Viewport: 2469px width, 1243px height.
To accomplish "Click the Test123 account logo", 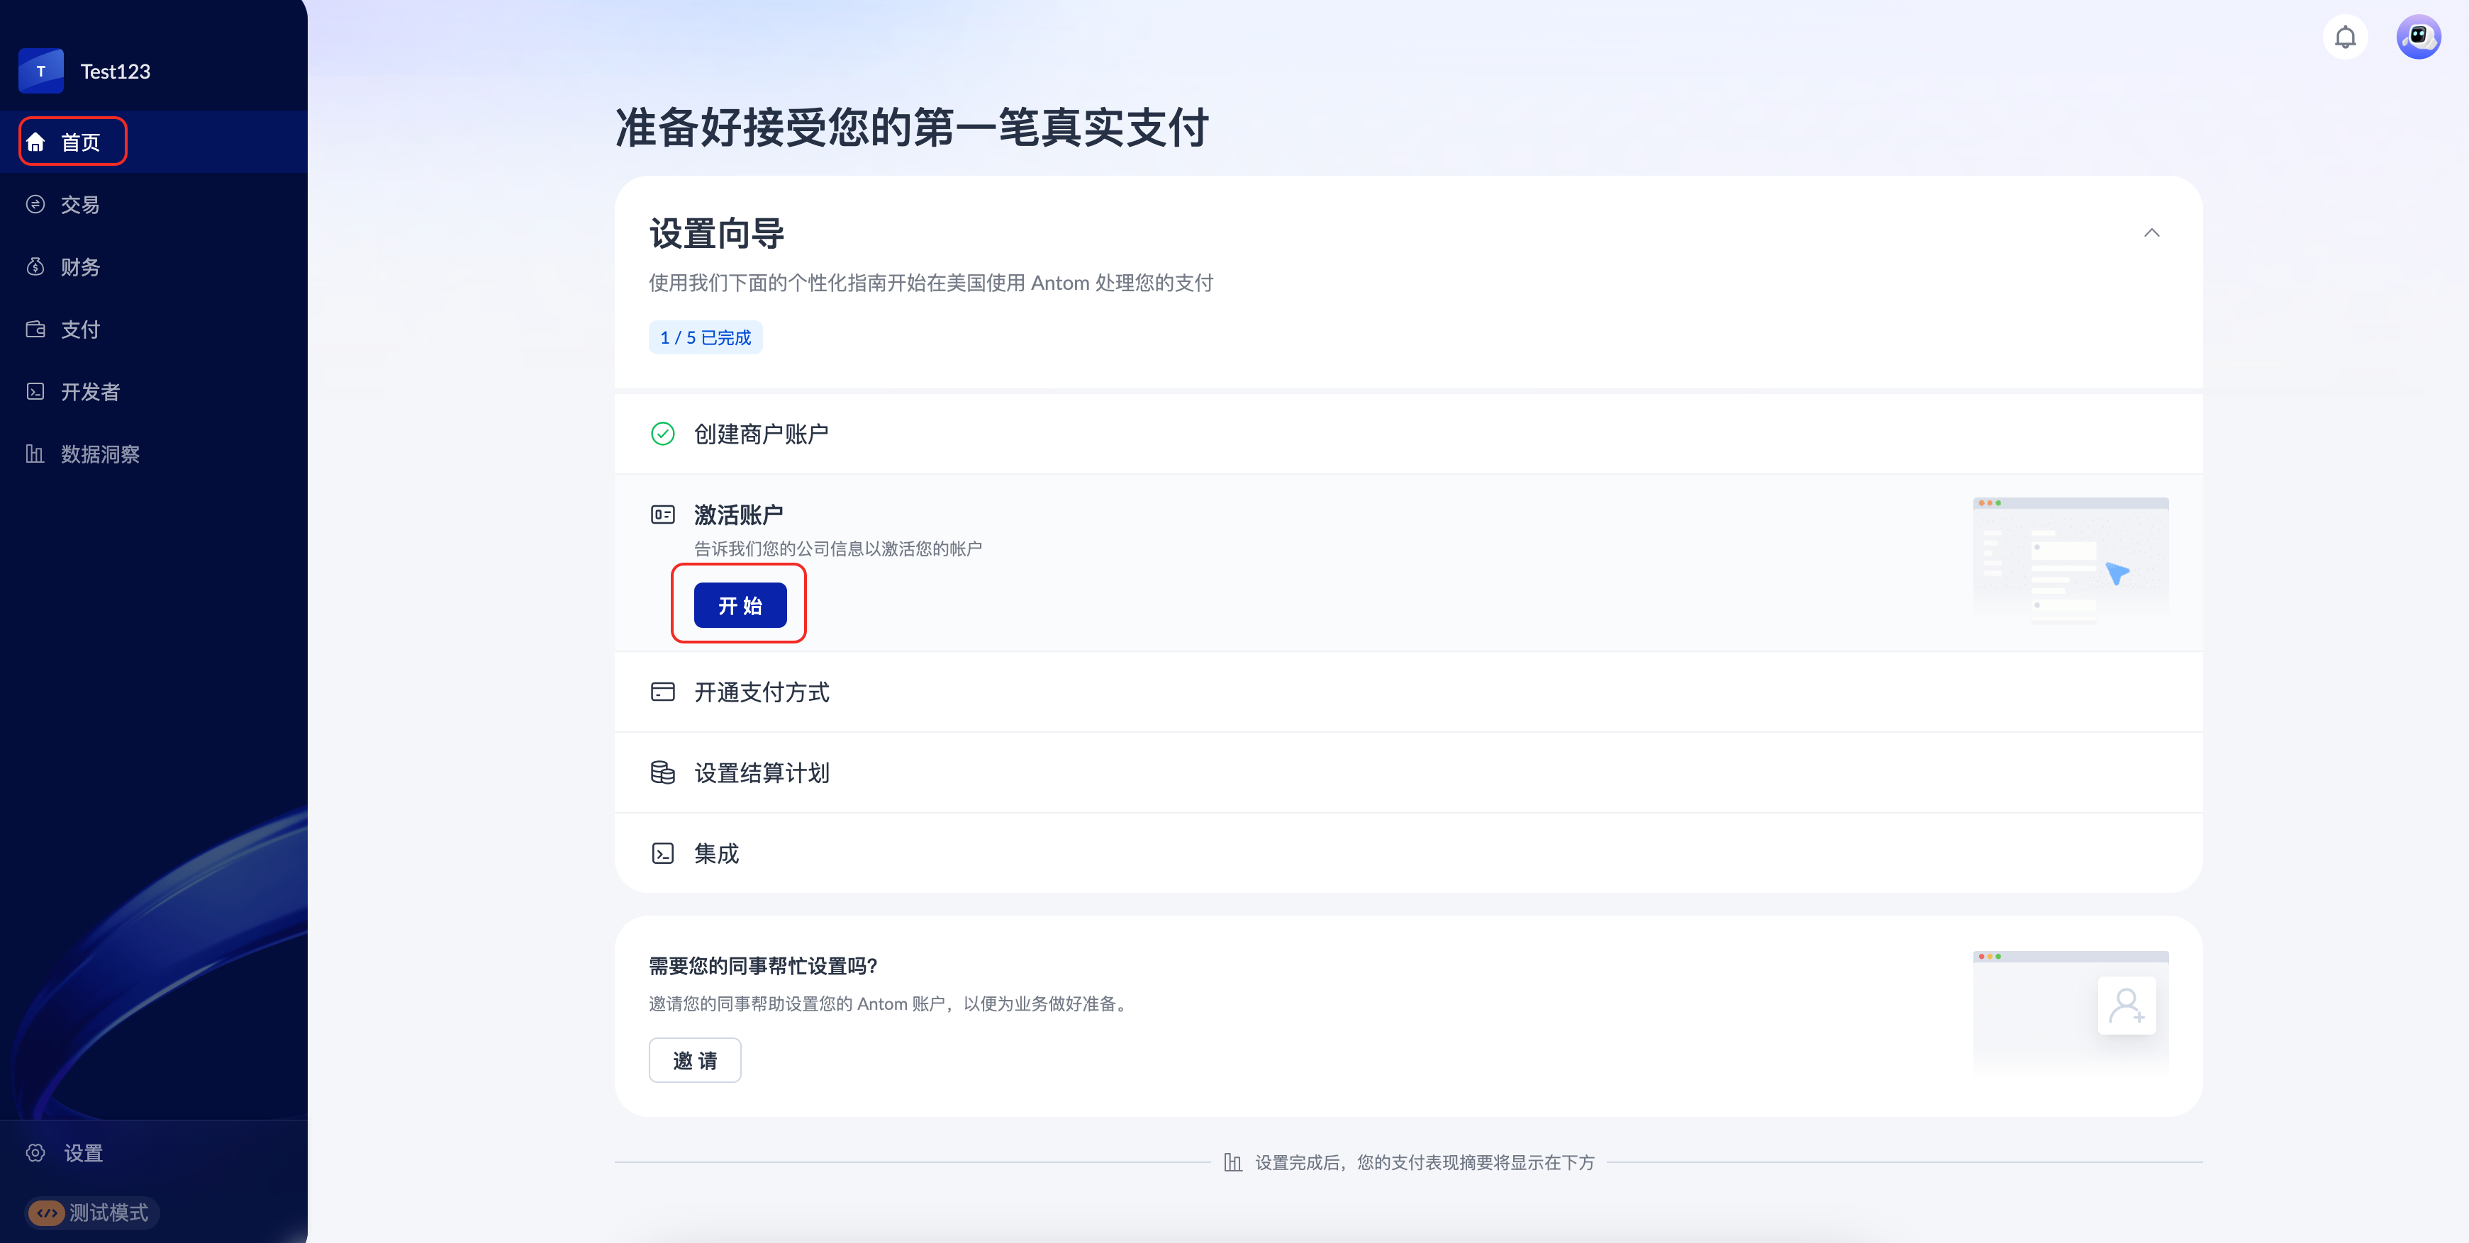I will click(40, 71).
